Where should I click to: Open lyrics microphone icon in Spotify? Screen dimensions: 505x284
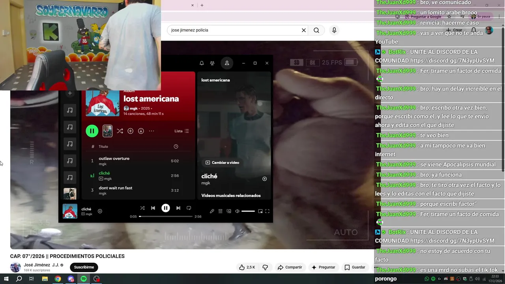(x=212, y=211)
